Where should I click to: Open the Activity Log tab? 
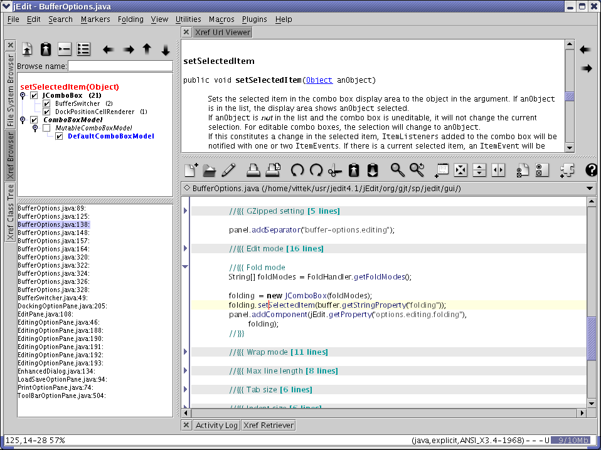216,425
